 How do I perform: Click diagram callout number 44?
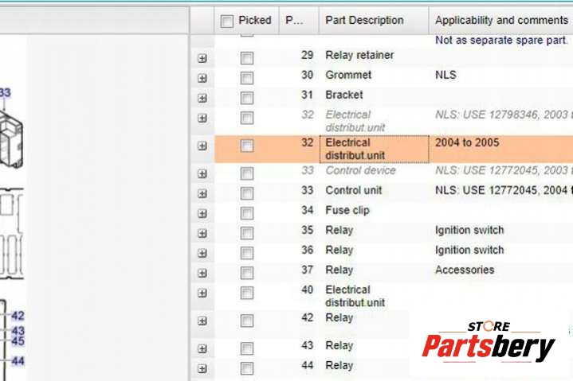pyautogui.click(x=18, y=360)
